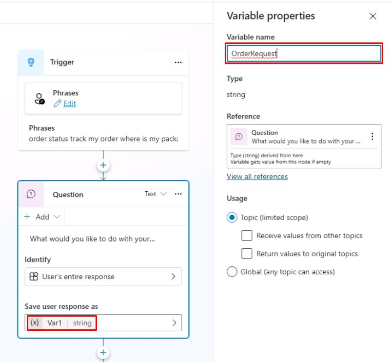Select the Topic (limited scope) radio option
The height and width of the screenshot is (362, 392).
232,218
